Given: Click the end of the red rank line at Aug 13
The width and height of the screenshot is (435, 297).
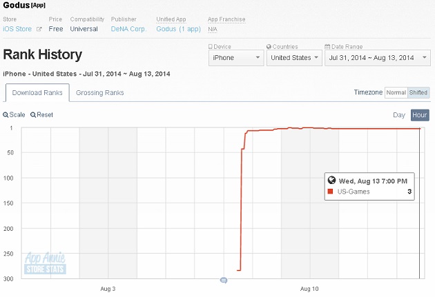Looking at the screenshot, I should [420, 128].
